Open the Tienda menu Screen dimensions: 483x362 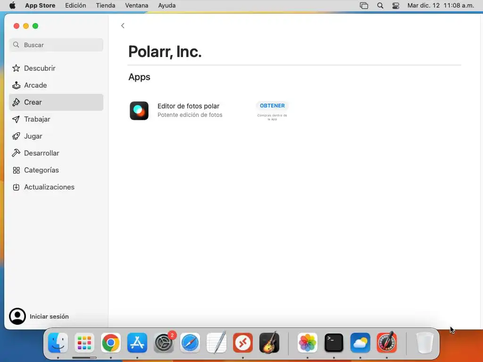click(x=105, y=6)
